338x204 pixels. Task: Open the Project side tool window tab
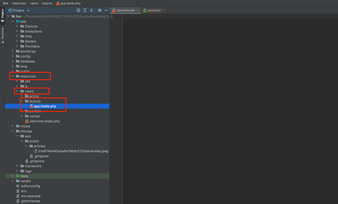pos(2,15)
